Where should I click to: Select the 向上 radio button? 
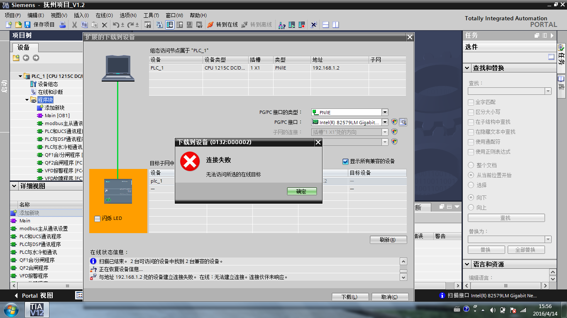471,207
